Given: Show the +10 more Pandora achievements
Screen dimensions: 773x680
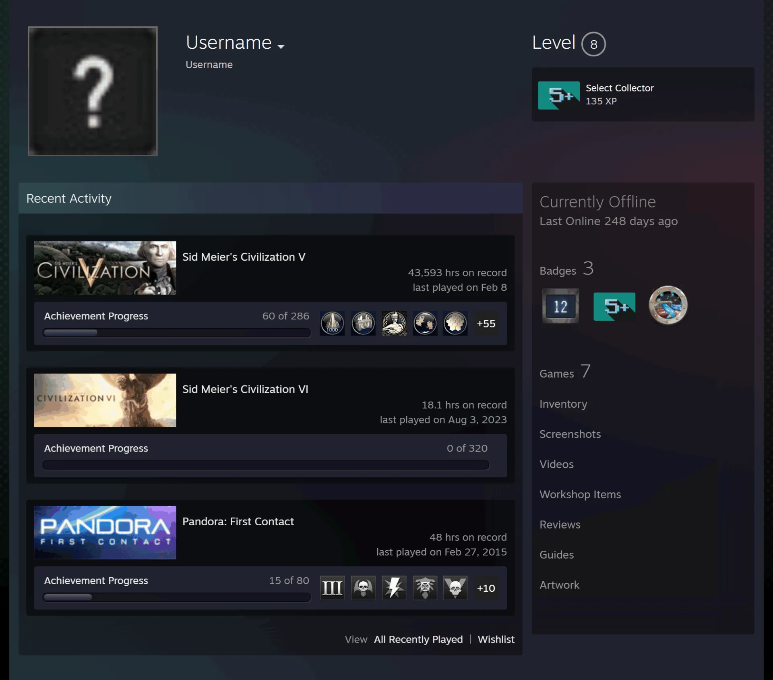Looking at the screenshot, I should click(486, 588).
